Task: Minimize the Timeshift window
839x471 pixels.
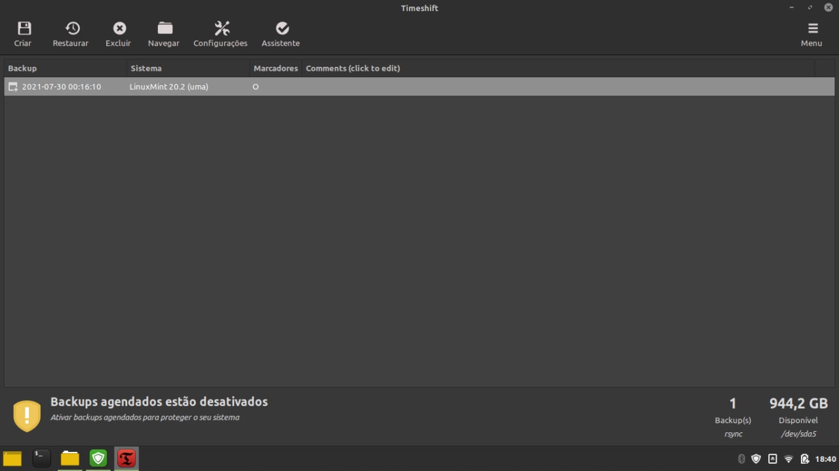Action: pos(792,8)
